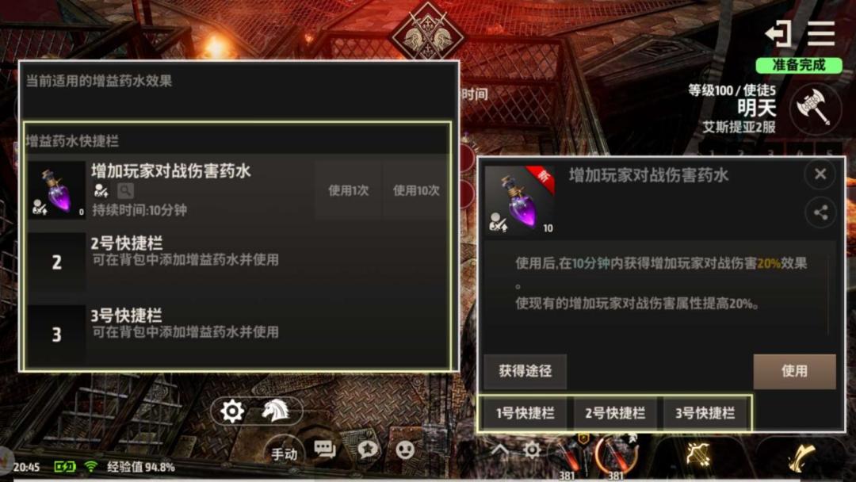Screen dimensions: 856x482
Task: Share the potion via share icon
Action: (x=820, y=212)
